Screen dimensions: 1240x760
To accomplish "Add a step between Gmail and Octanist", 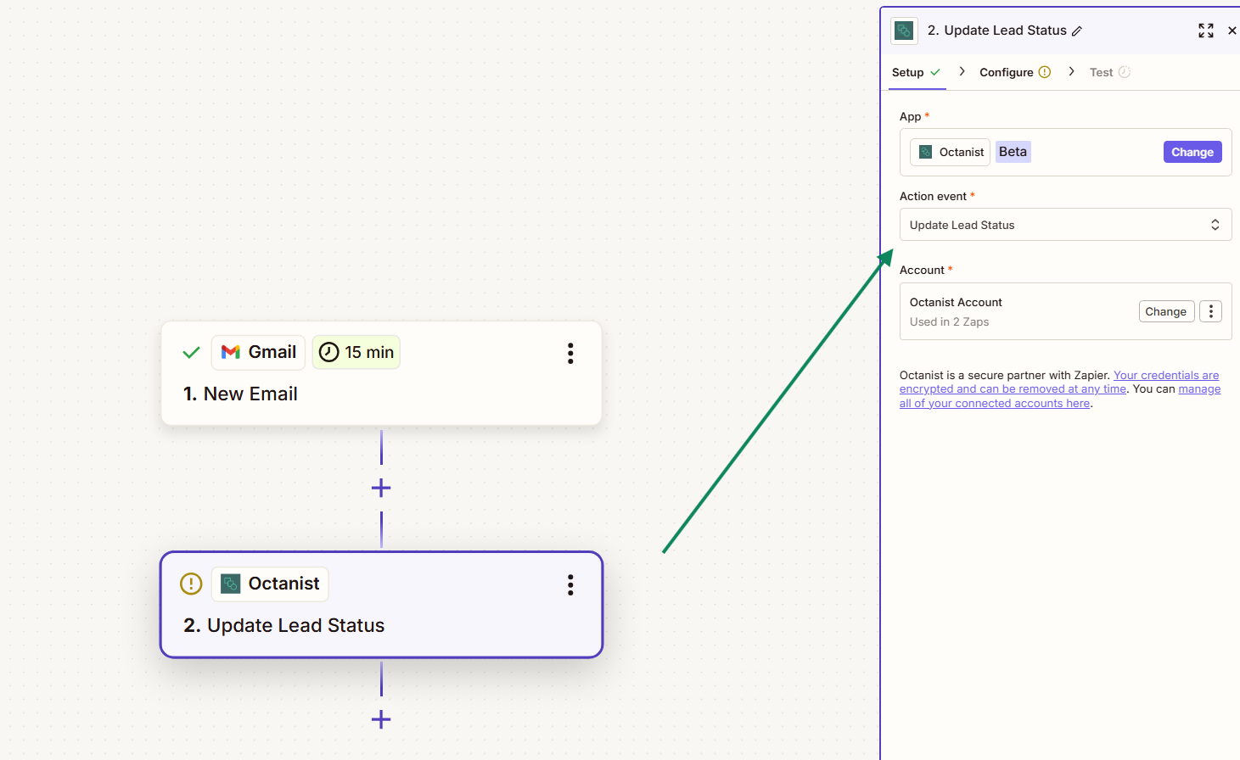I will tap(380, 488).
